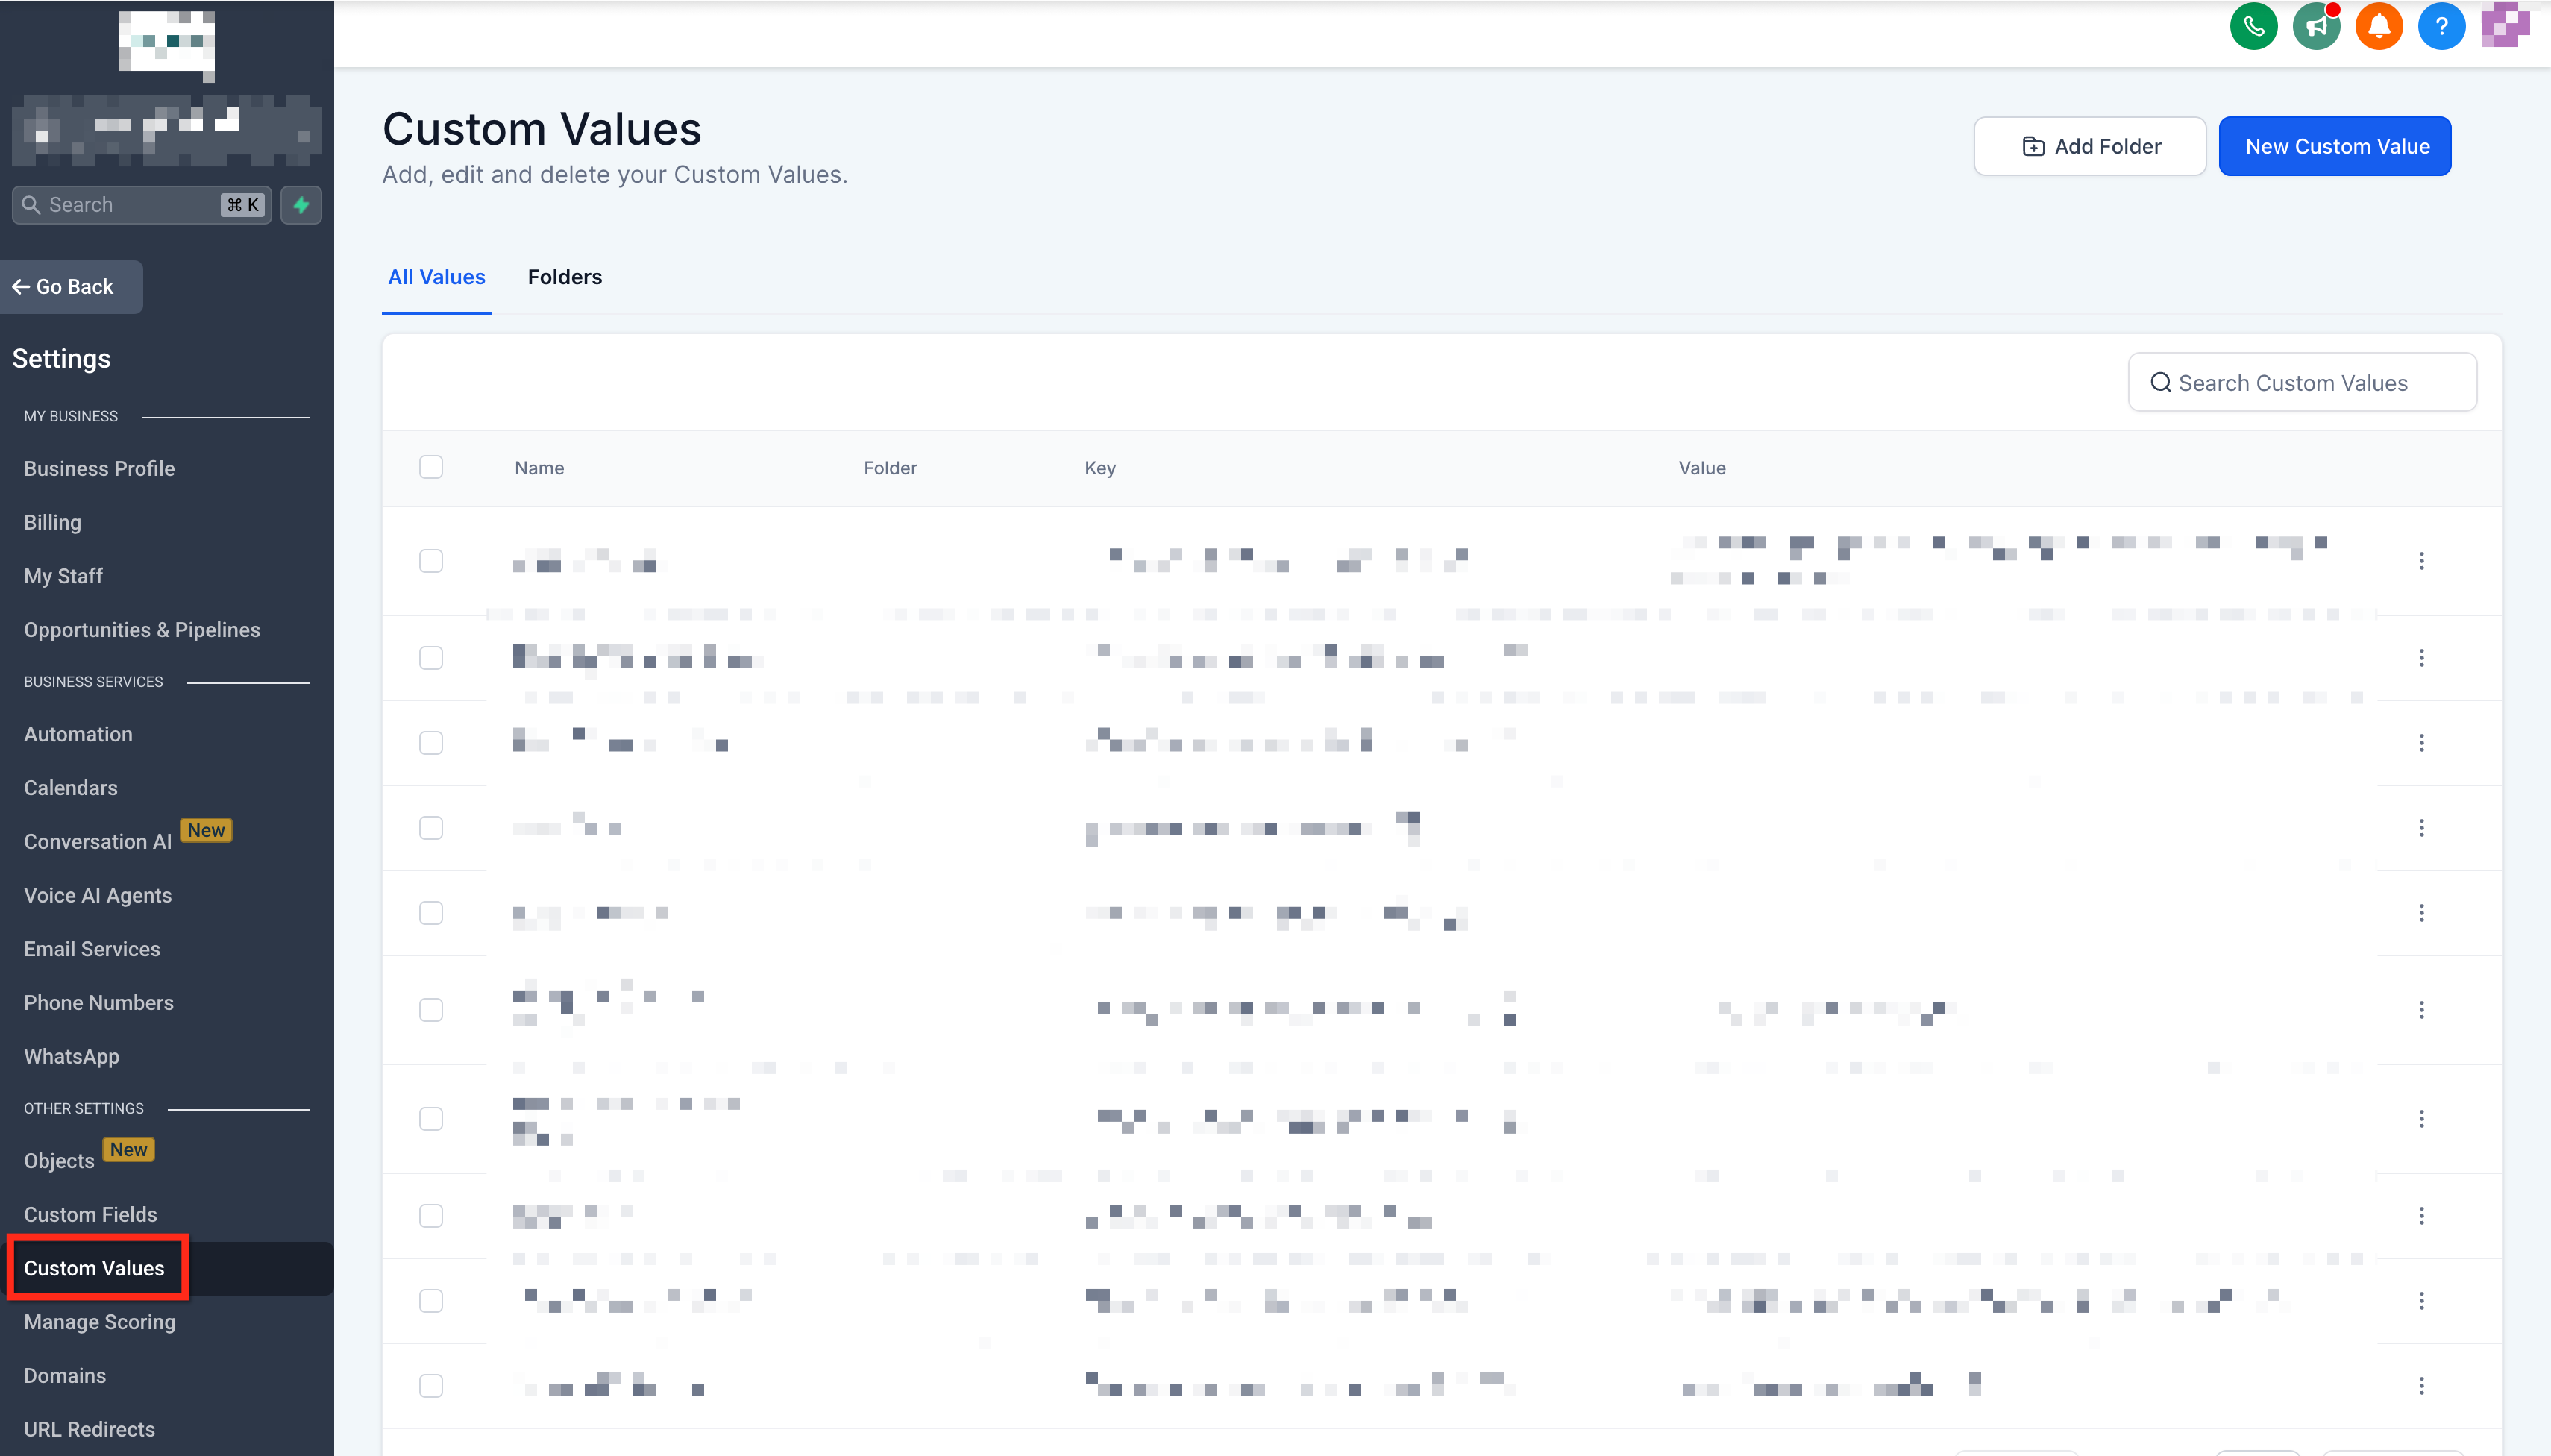
Task: Open the three-dot menu on first row
Action: [x=2421, y=561]
